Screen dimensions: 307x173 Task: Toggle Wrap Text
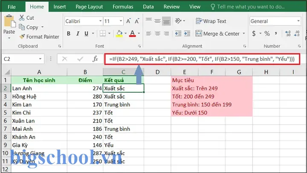click(x=211, y=21)
